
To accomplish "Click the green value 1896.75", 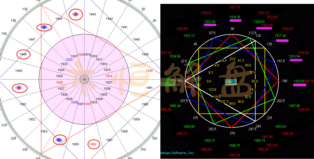I will click(235, 146).
